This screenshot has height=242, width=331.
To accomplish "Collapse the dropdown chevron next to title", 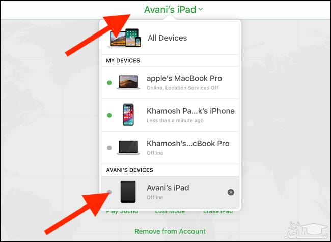I will [x=201, y=9].
